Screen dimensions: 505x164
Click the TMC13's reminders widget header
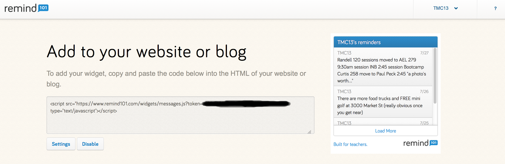tap(385, 42)
